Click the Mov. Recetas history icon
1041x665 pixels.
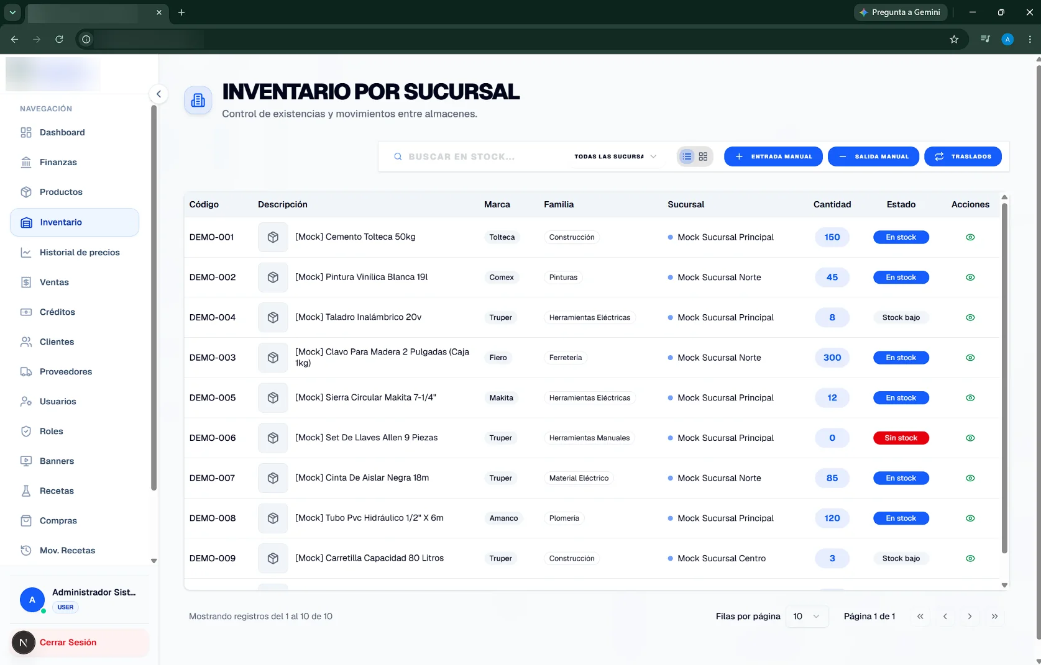pyautogui.click(x=26, y=550)
